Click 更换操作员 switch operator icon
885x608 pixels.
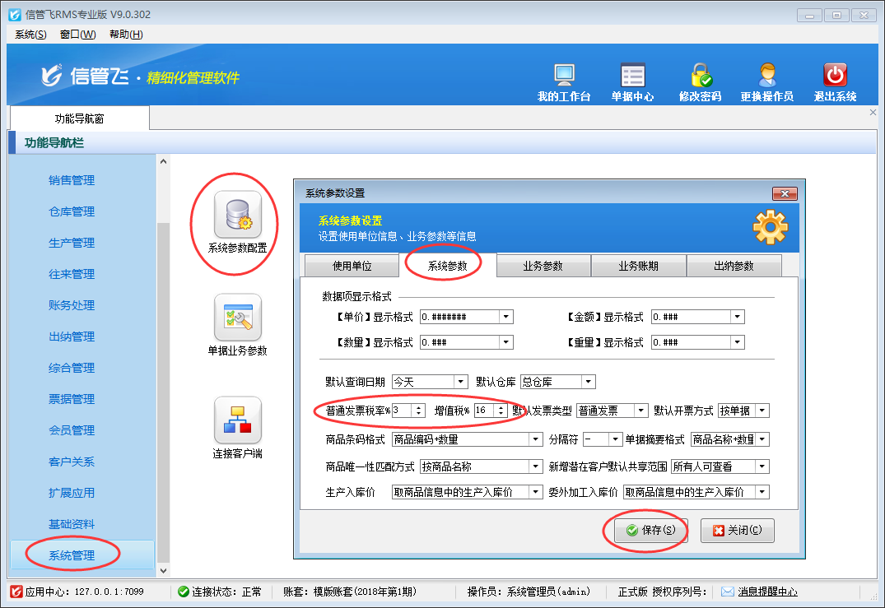pos(766,76)
